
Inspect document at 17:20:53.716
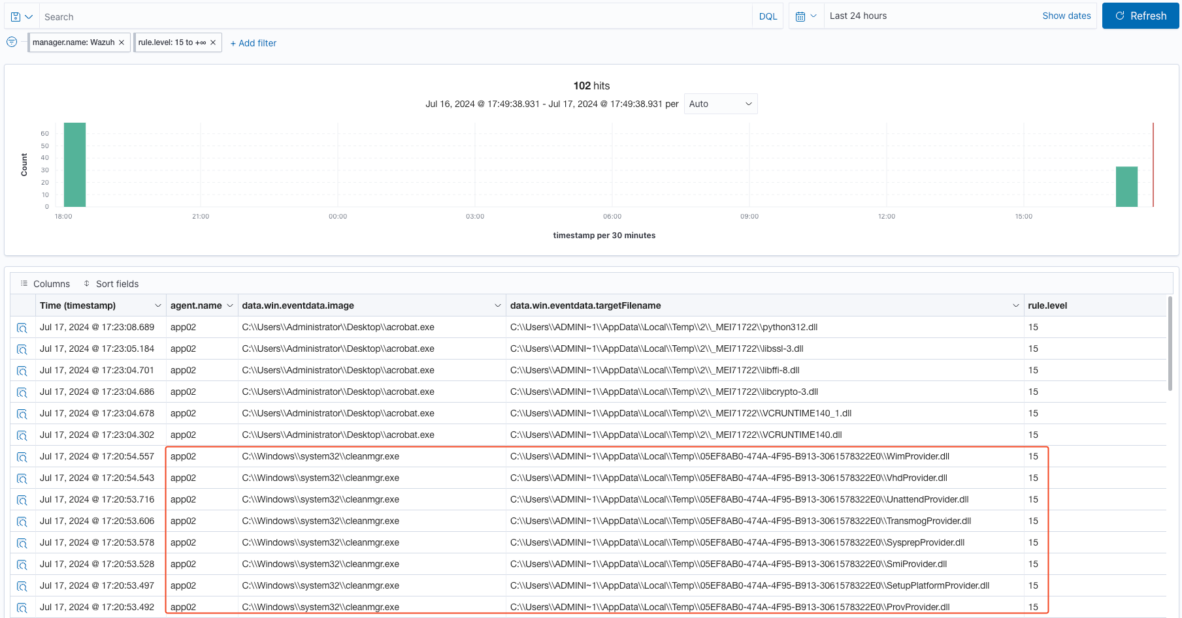click(x=22, y=500)
